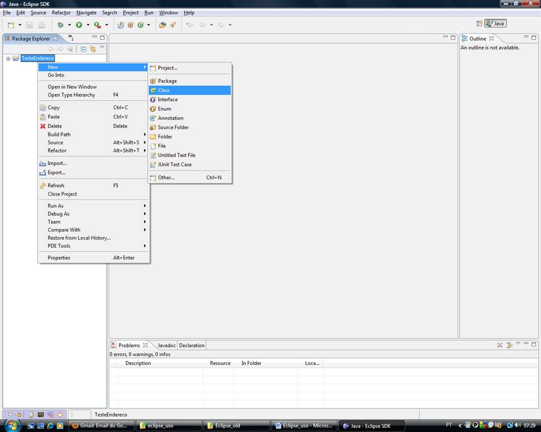Click the Print toolbar icon

pos(41,25)
